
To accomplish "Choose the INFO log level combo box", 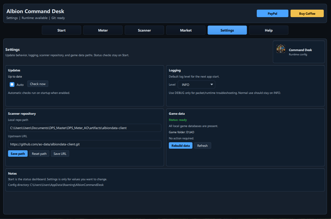I will 196,84.
